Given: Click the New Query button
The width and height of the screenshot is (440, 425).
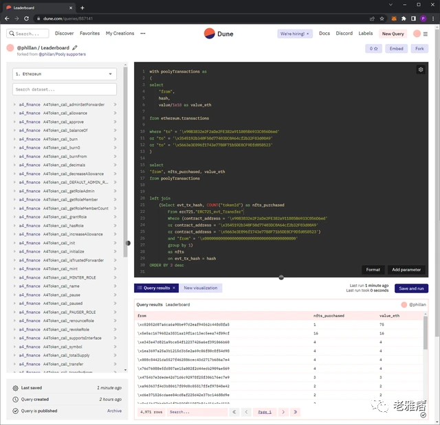Looking at the screenshot, I should tap(393, 34).
